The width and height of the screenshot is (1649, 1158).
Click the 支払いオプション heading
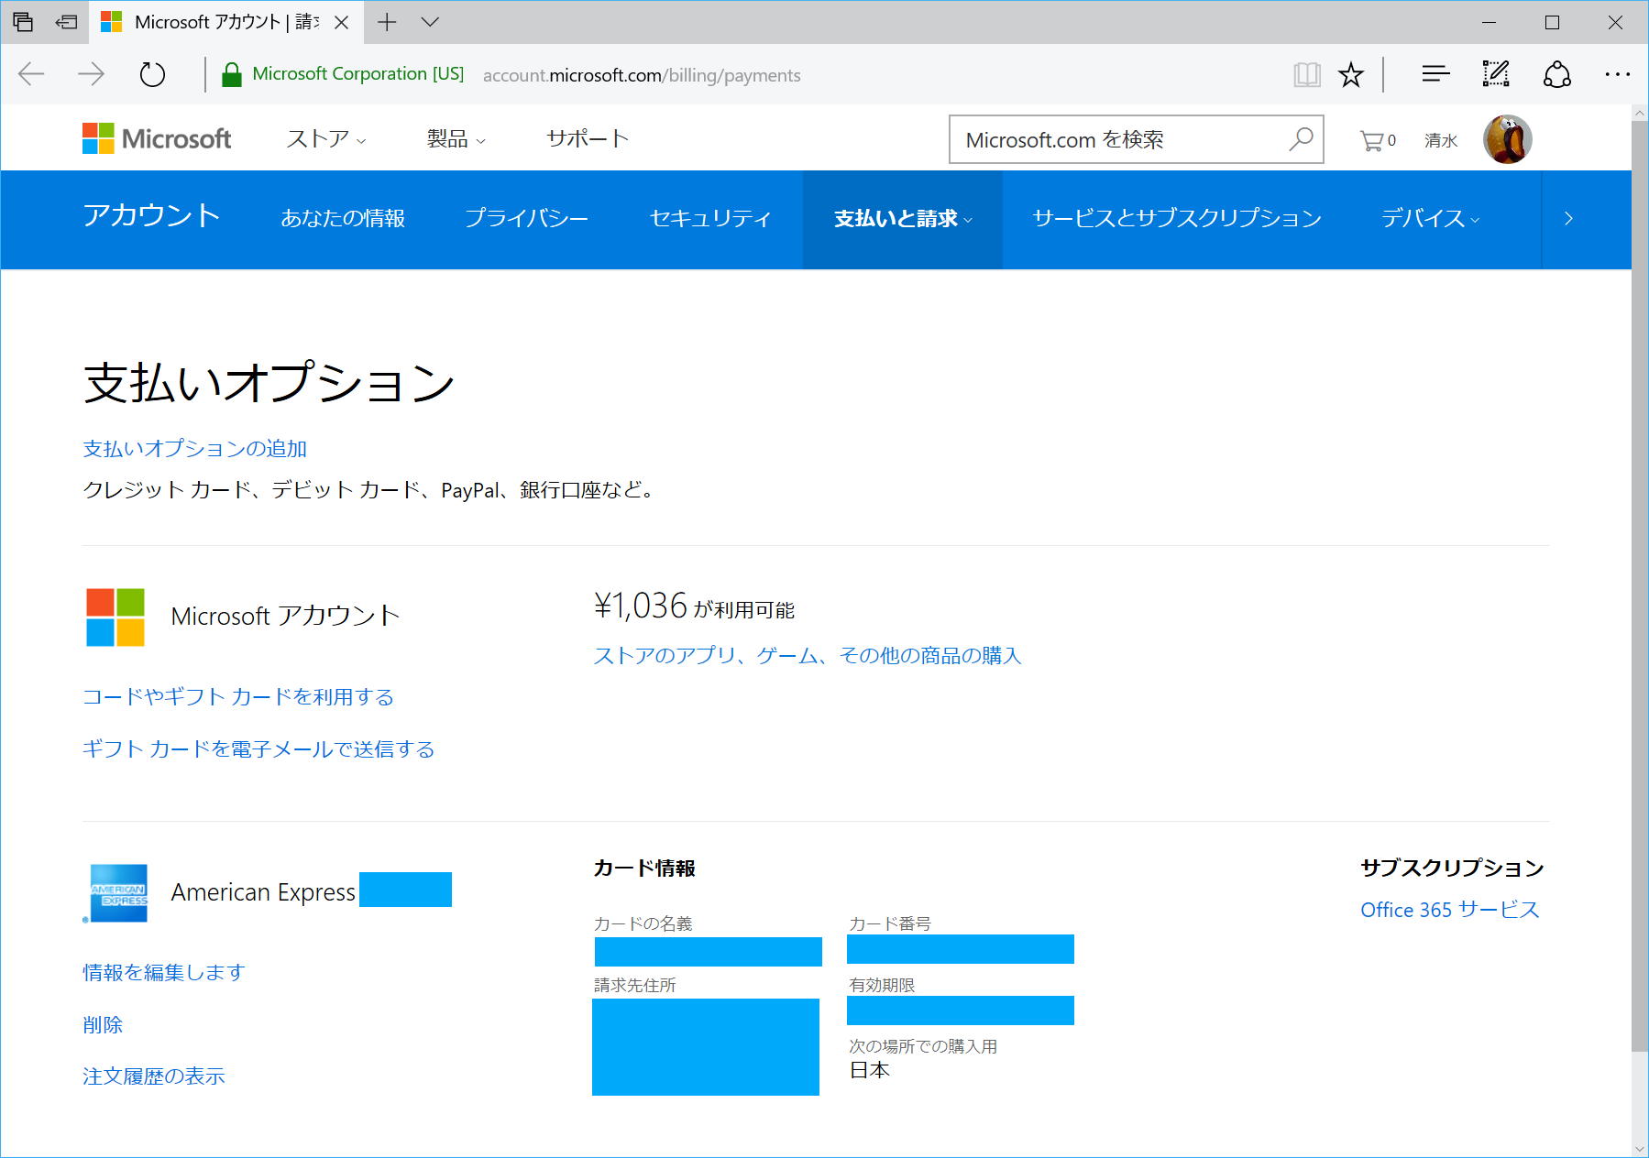pyautogui.click(x=269, y=383)
